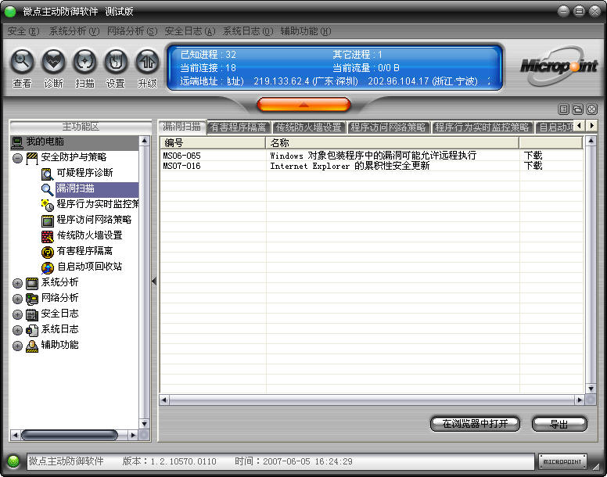Click the 在浏览器中打开 button

pyautogui.click(x=475, y=424)
